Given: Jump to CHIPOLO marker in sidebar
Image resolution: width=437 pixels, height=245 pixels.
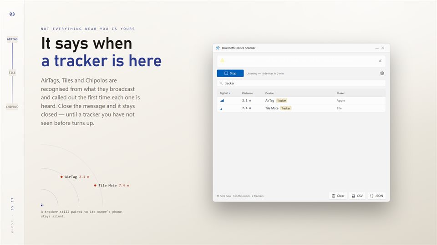Looking at the screenshot, I should click(x=12, y=107).
